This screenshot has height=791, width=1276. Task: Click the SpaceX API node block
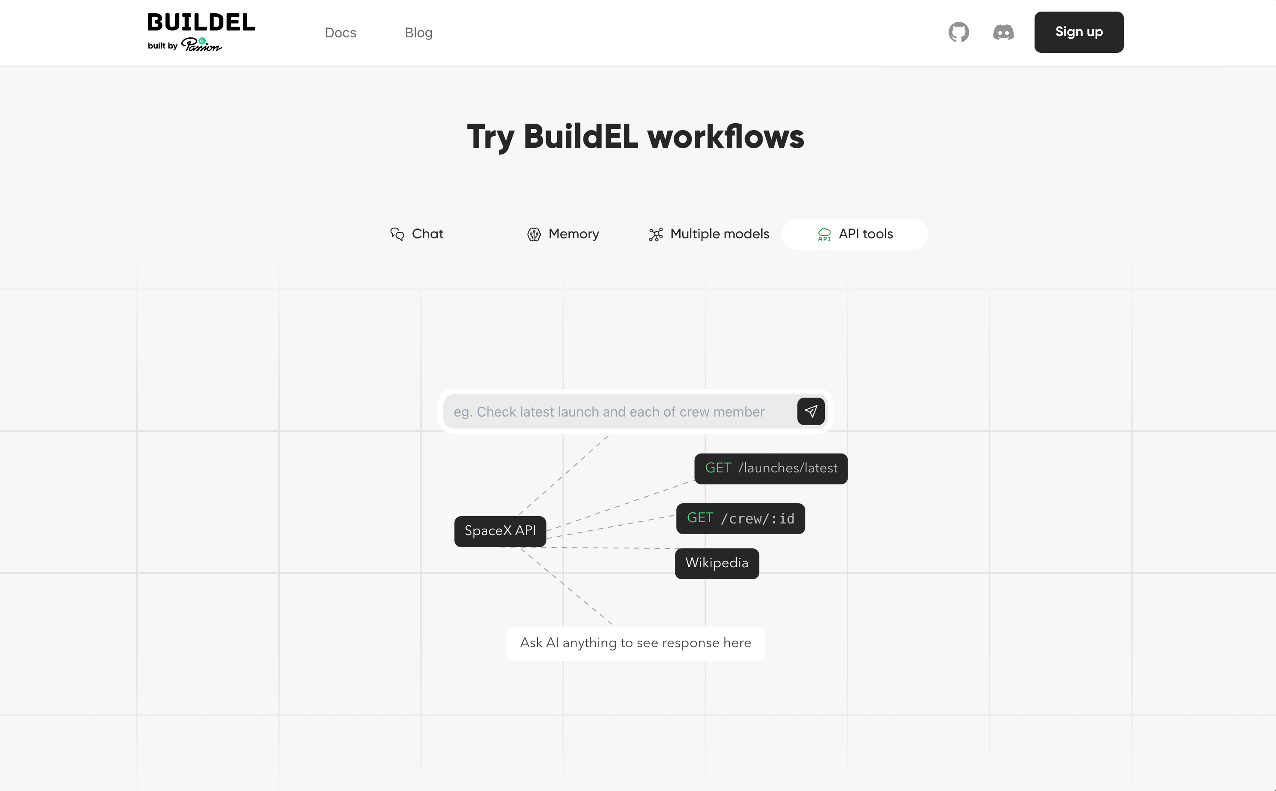coord(500,530)
